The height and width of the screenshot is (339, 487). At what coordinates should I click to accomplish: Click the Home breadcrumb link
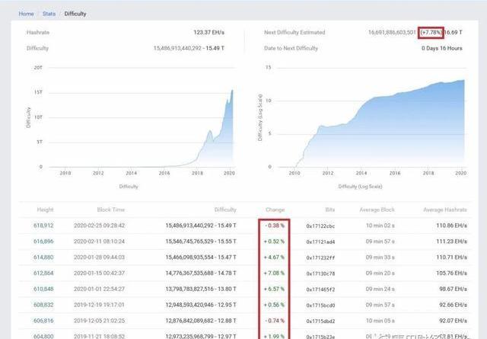click(x=26, y=14)
